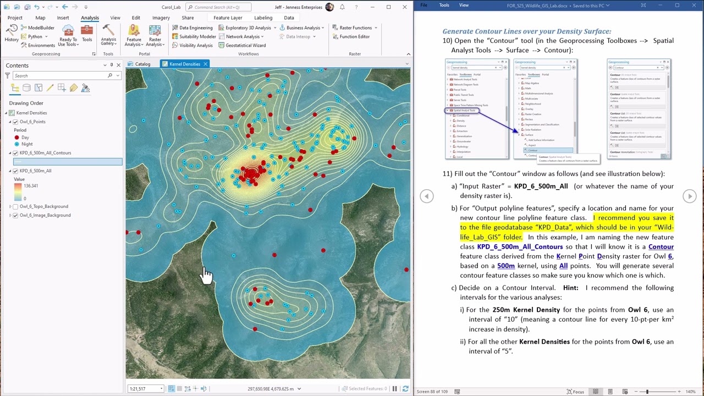Uncheck the Owl_6_Image_Background layer
704x396 pixels.
point(15,215)
